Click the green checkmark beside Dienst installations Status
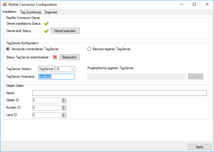This screenshot has height=152, width=214. 46,24
